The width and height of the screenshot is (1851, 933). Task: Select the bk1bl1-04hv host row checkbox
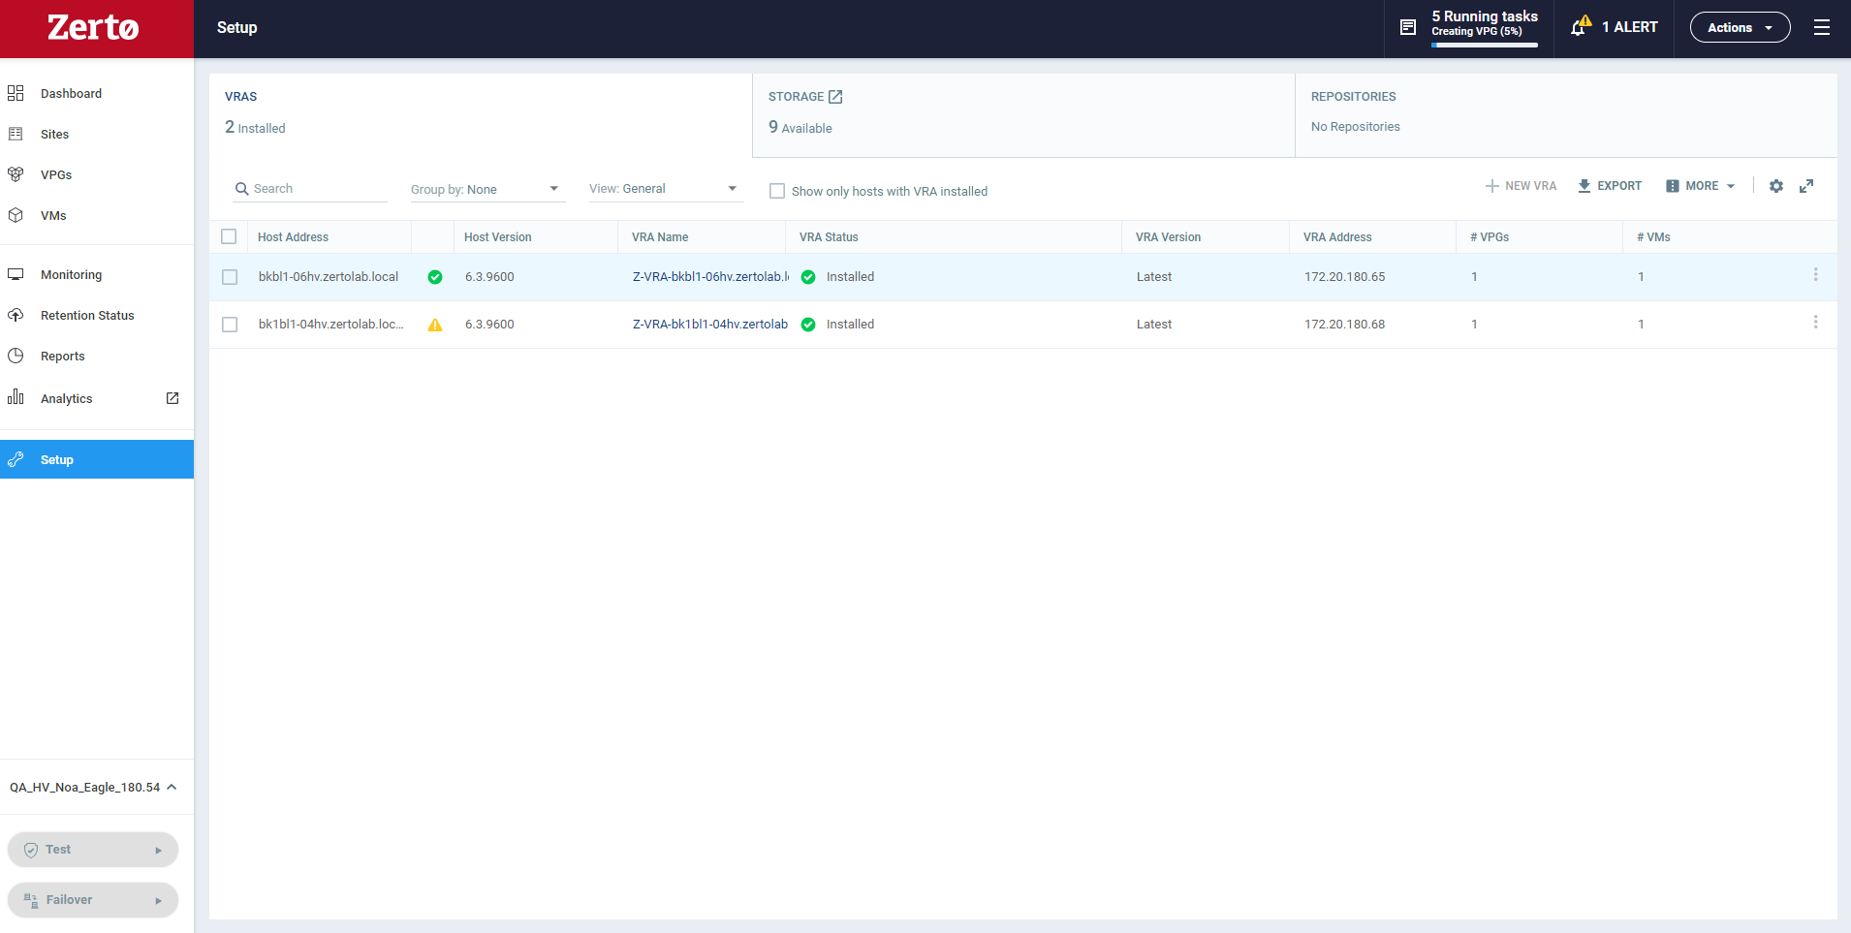(230, 325)
